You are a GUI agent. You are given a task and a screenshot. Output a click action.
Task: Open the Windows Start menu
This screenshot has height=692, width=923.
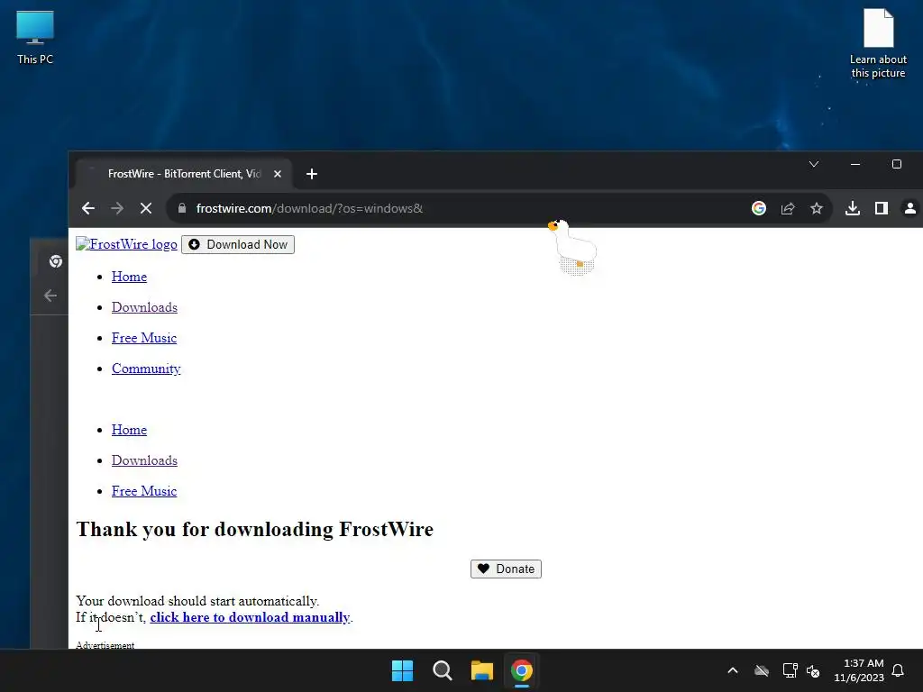(x=403, y=670)
